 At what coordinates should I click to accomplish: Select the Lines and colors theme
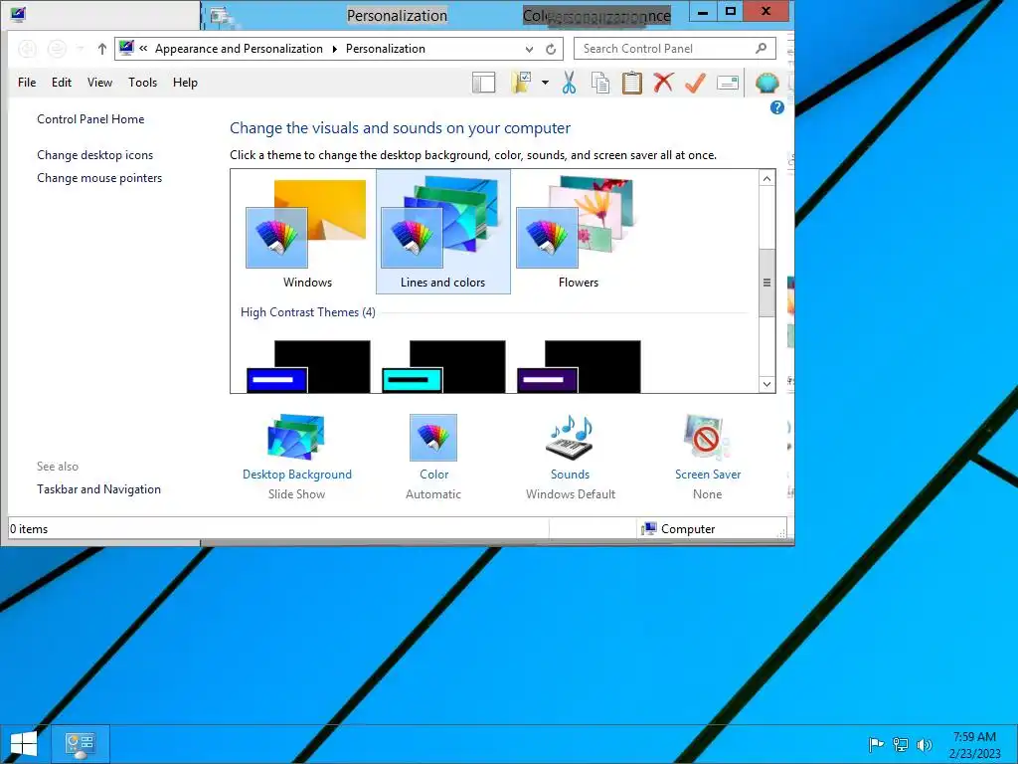click(x=442, y=232)
